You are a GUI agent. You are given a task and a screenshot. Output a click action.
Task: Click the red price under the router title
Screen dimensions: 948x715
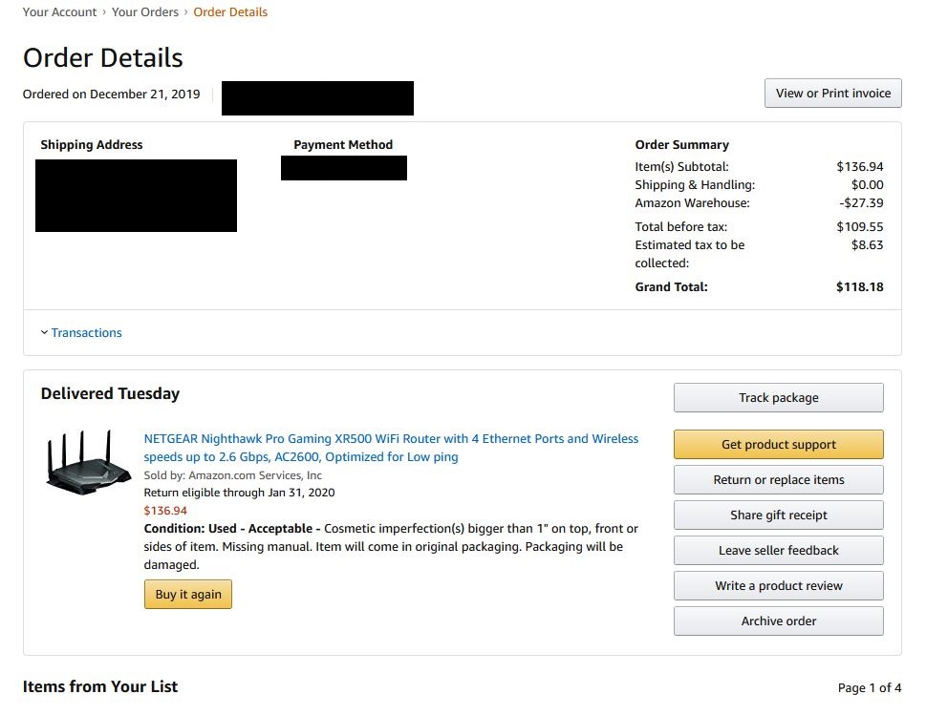coord(165,511)
